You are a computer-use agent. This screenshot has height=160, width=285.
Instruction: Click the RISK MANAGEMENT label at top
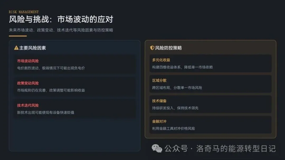(x=24, y=12)
